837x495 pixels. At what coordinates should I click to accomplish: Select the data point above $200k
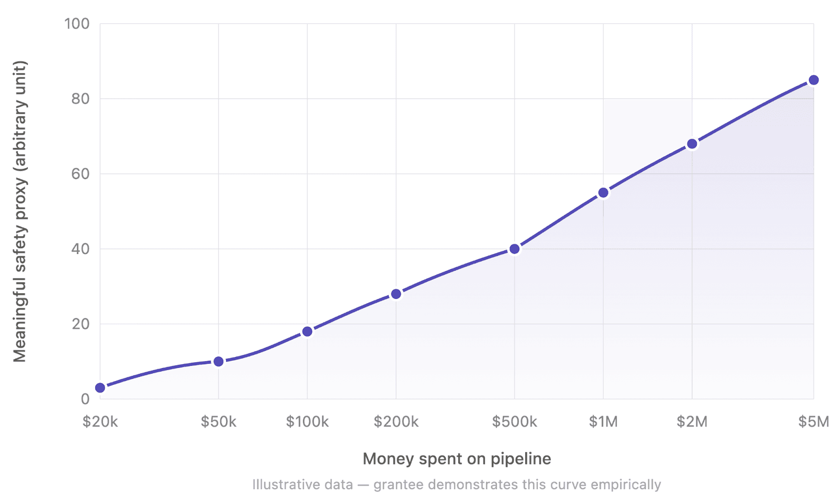396,294
